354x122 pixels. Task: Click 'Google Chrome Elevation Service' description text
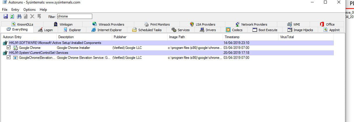coord(83,58)
